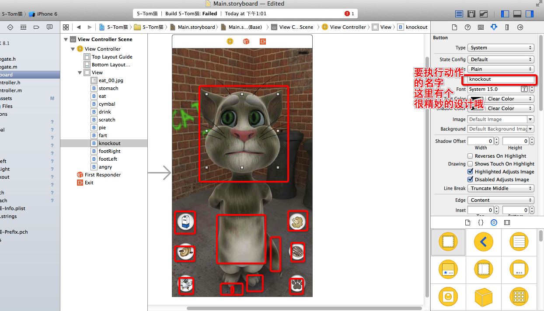Pick the View Controller library object

448,242
